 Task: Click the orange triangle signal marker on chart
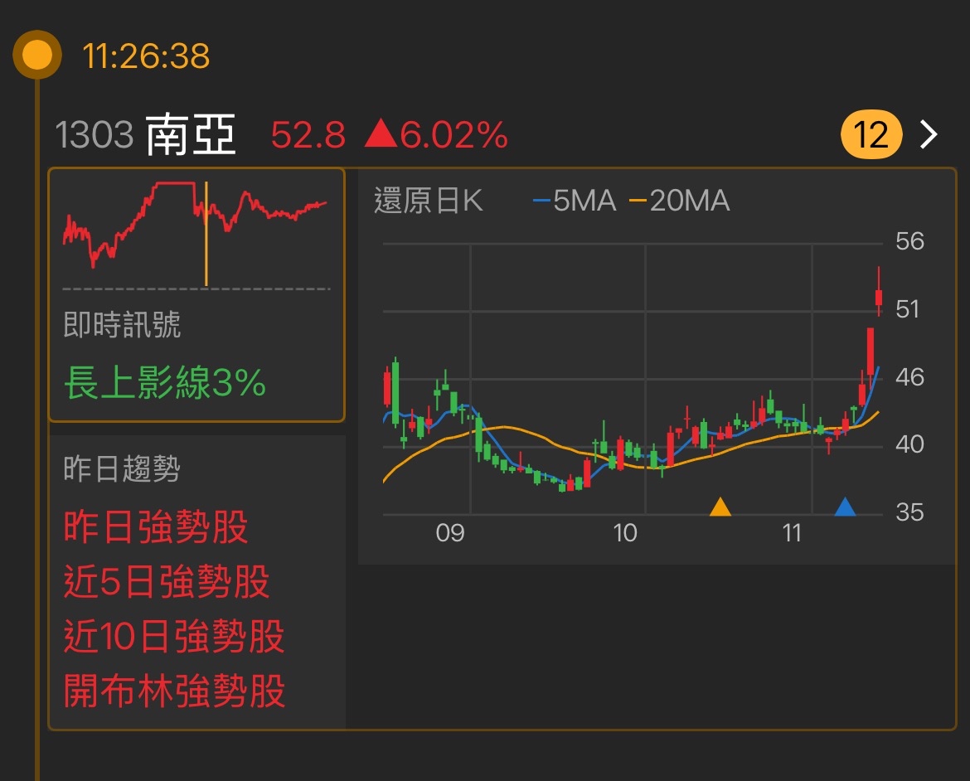[720, 505]
